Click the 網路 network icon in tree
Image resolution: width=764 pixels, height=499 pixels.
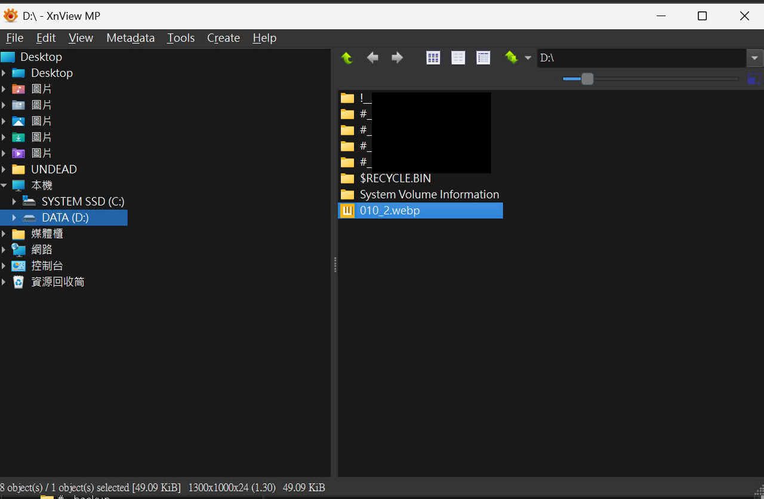pyautogui.click(x=19, y=250)
